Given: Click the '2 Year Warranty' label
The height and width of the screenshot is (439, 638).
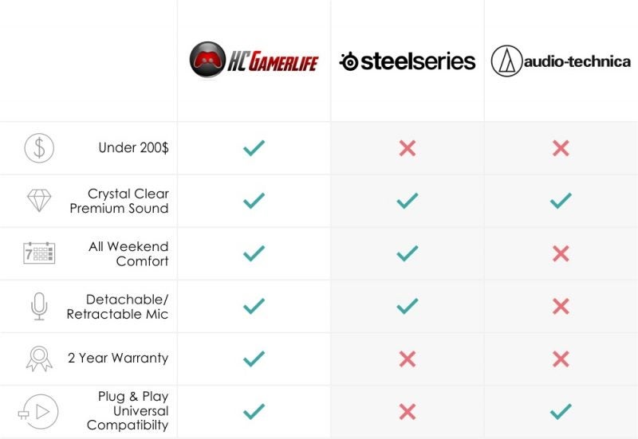Looking at the screenshot, I should pyautogui.click(x=118, y=359).
